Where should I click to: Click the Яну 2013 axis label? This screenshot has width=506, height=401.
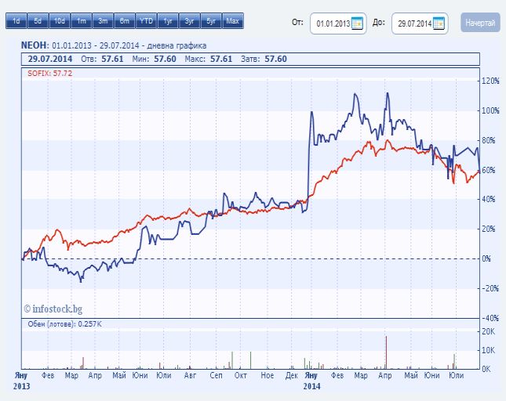(x=21, y=381)
